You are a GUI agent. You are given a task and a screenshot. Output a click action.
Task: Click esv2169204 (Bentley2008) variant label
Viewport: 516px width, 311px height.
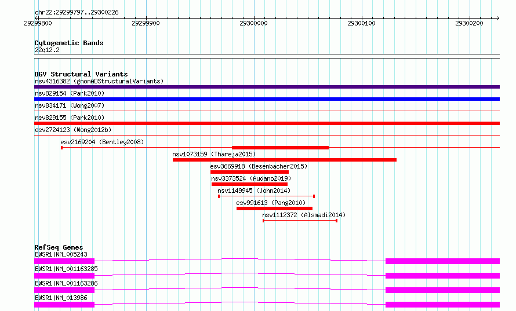point(102,142)
